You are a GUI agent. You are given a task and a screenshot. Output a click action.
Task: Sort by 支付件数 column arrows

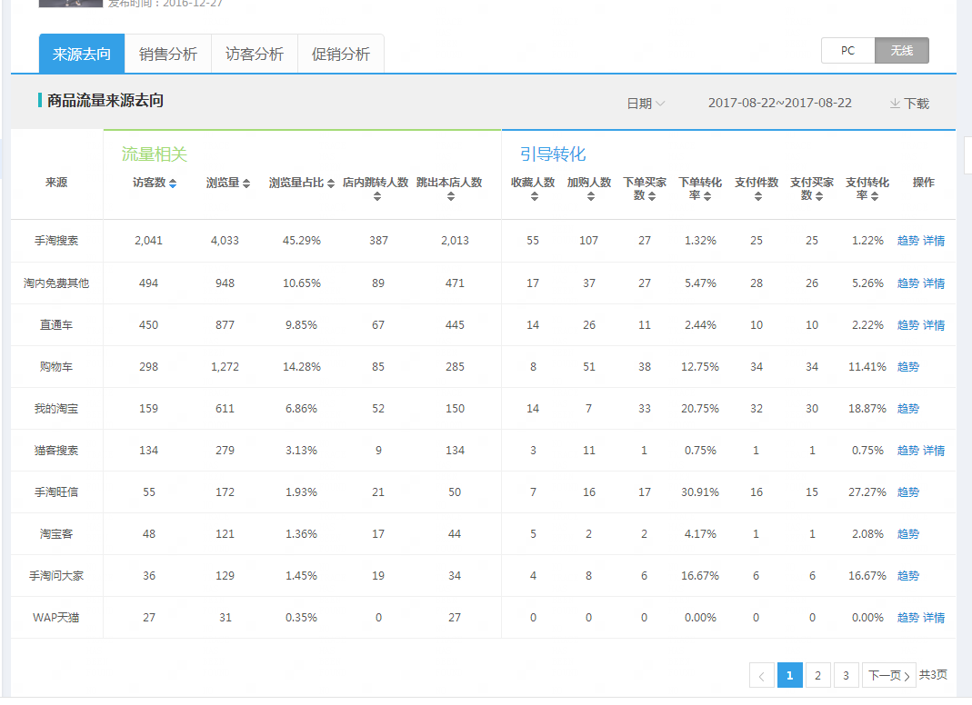(758, 196)
